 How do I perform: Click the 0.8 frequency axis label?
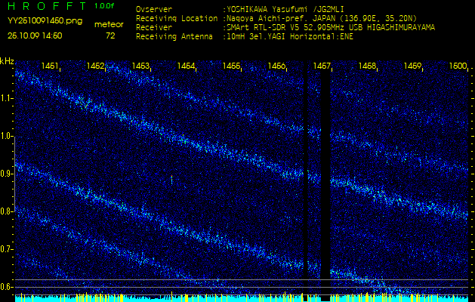tap(8, 211)
